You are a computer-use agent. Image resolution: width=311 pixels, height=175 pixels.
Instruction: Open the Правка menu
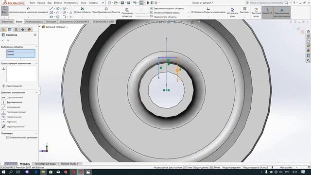(41, 3)
